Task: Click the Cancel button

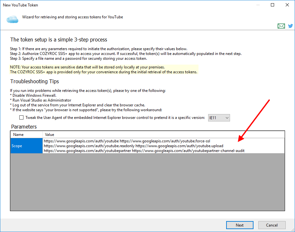Action: pos(272,225)
